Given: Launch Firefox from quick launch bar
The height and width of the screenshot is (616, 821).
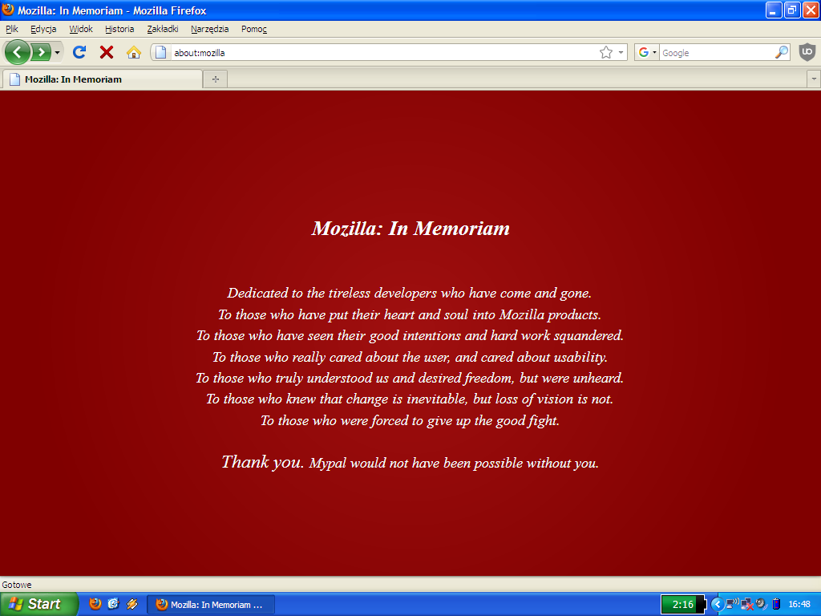Looking at the screenshot, I should pos(95,604).
